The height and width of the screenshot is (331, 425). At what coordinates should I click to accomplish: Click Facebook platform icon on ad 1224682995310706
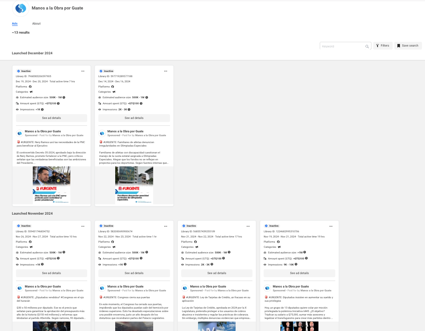click(x=278, y=242)
